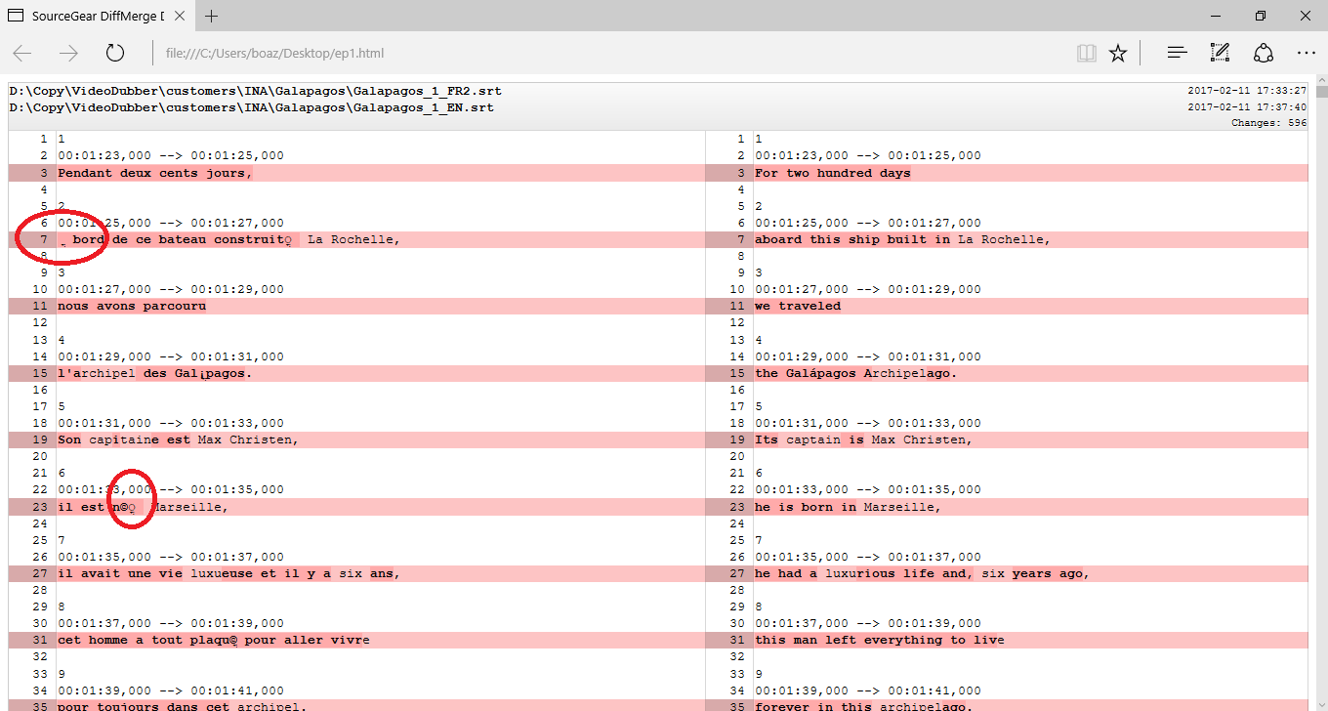Refresh the ep1.html page
The image size is (1328, 711).
click(115, 53)
